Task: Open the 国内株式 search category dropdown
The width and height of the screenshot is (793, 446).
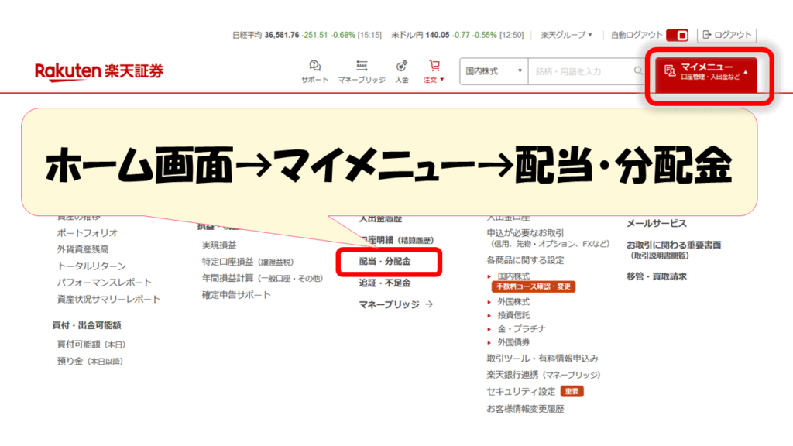Action: 493,71
